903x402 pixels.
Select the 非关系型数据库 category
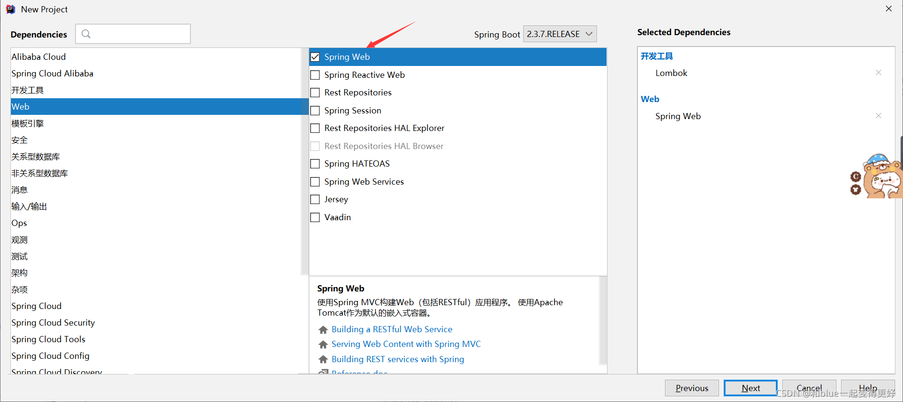[156, 173]
